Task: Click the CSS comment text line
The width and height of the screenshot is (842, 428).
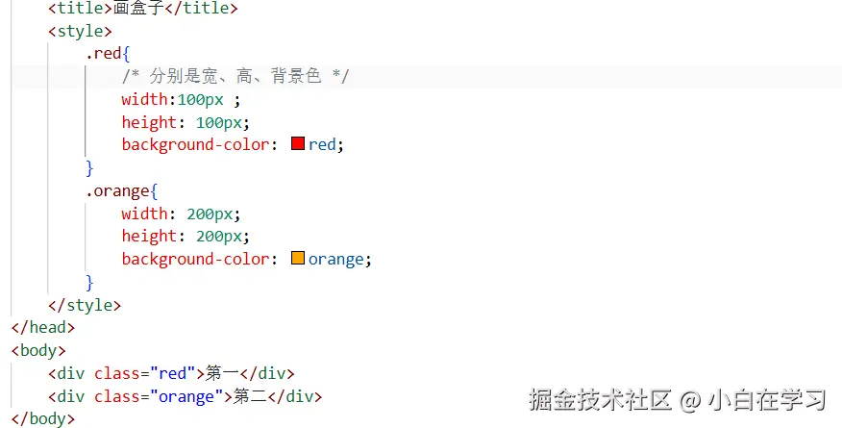Action: 235,76
